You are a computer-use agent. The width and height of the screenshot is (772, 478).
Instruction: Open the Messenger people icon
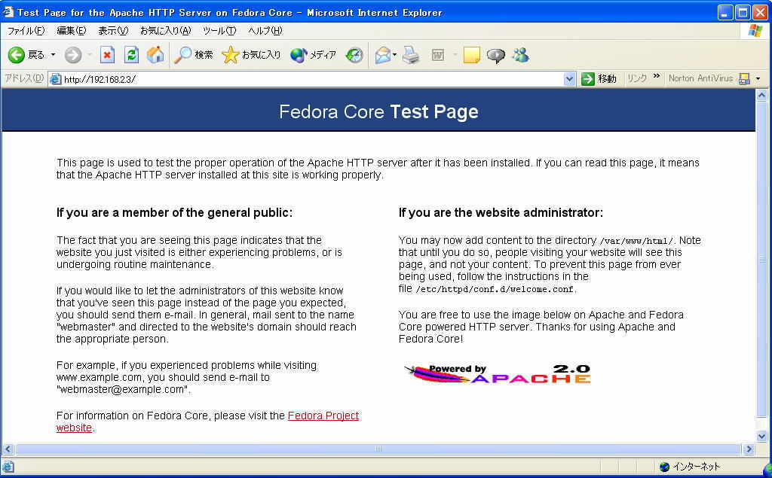click(520, 55)
